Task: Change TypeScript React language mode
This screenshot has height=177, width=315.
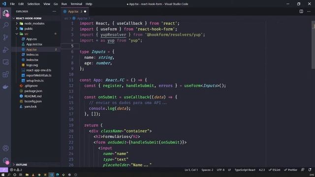Action: click(x=245, y=170)
